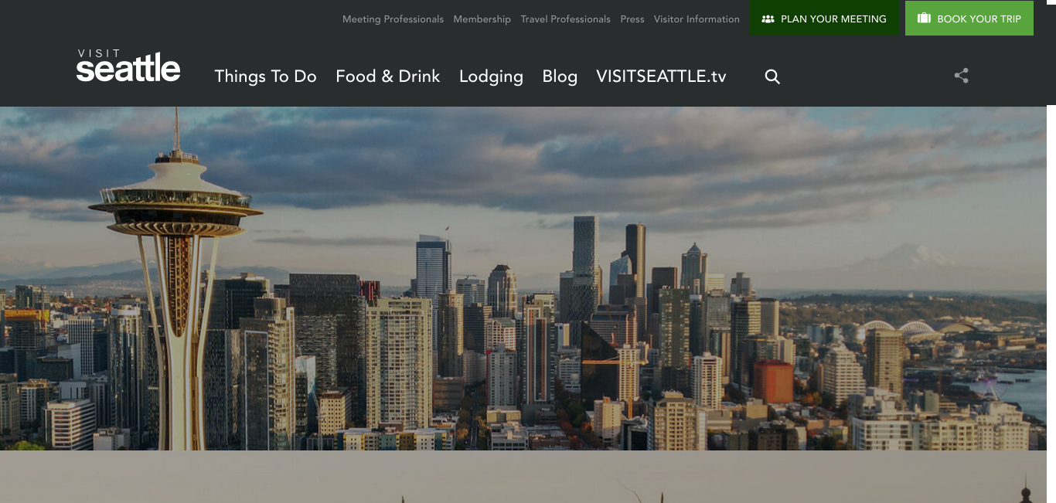Open the Food & Drink menu
The image size is (1056, 503).
388,76
